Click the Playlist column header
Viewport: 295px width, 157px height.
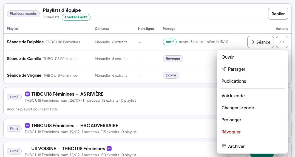(13, 28)
